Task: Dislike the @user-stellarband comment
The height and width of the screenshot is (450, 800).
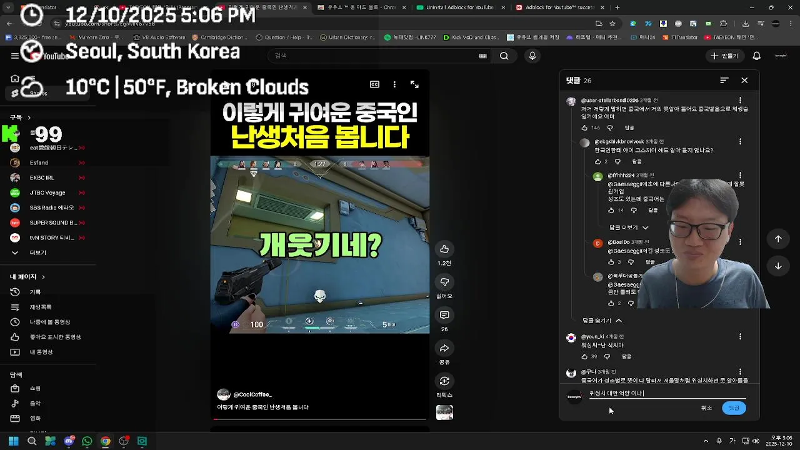Action: coord(611,128)
